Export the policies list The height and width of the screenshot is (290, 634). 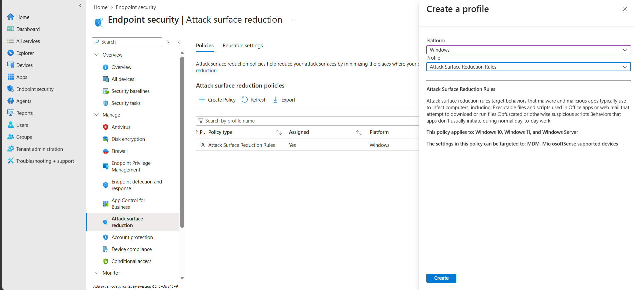pos(284,100)
